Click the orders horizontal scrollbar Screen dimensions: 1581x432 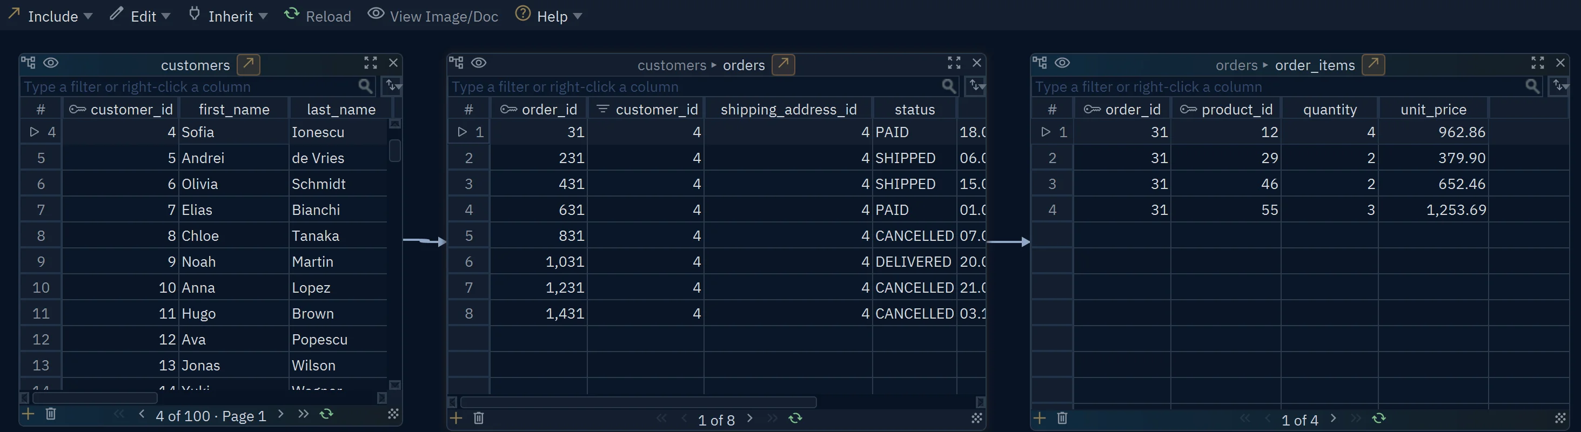pos(638,402)
